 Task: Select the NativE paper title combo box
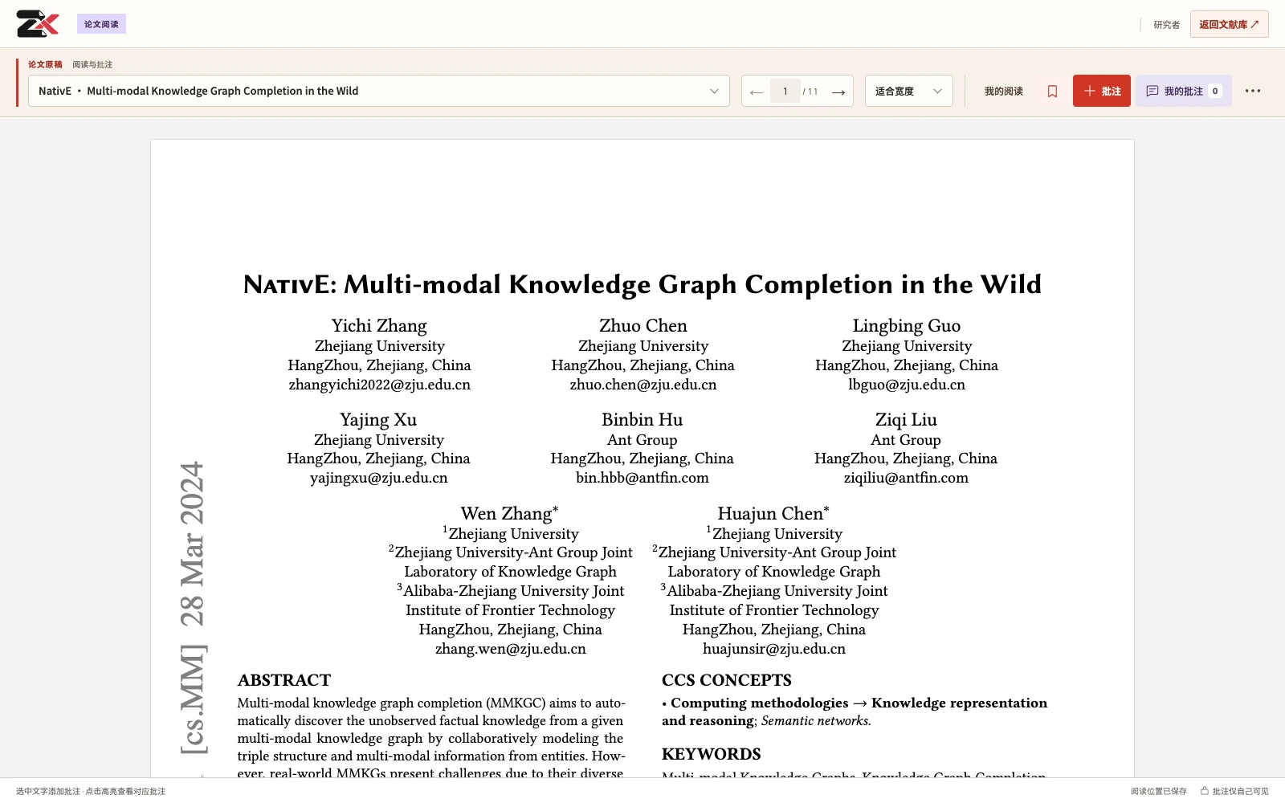click(379, 91)
